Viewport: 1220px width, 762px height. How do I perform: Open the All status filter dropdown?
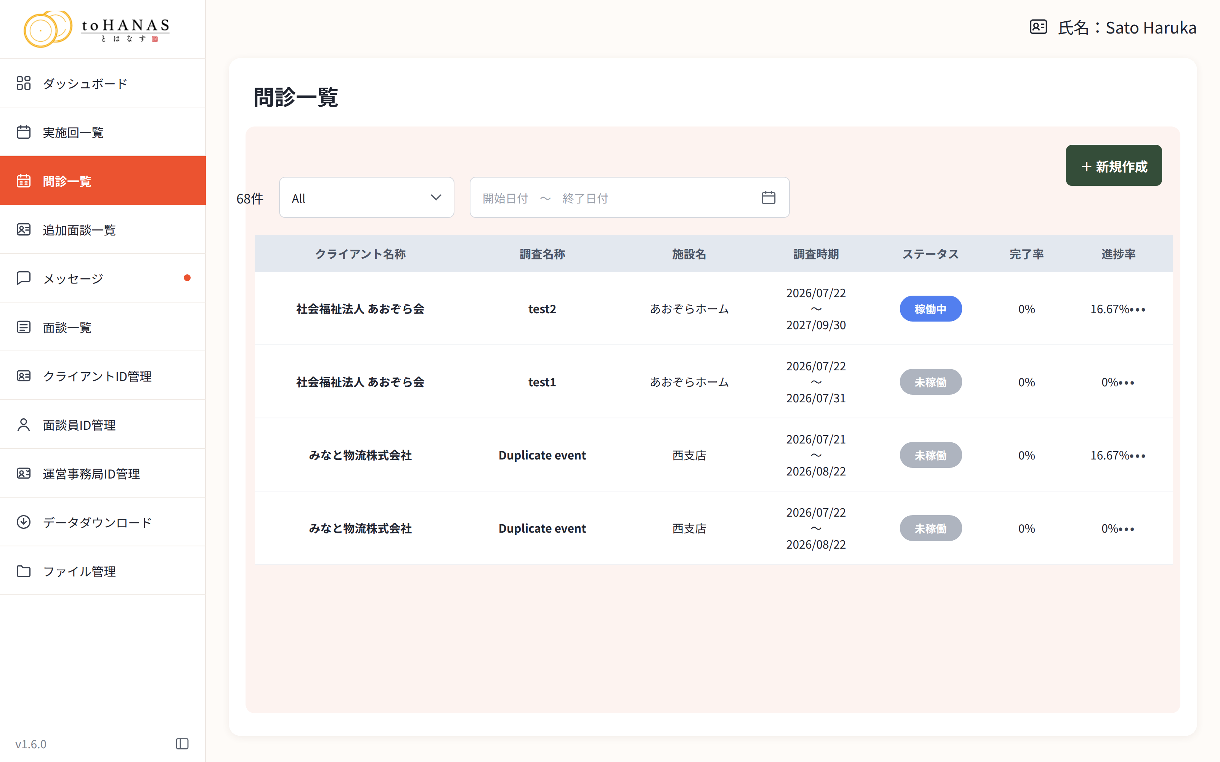[366, 198]
